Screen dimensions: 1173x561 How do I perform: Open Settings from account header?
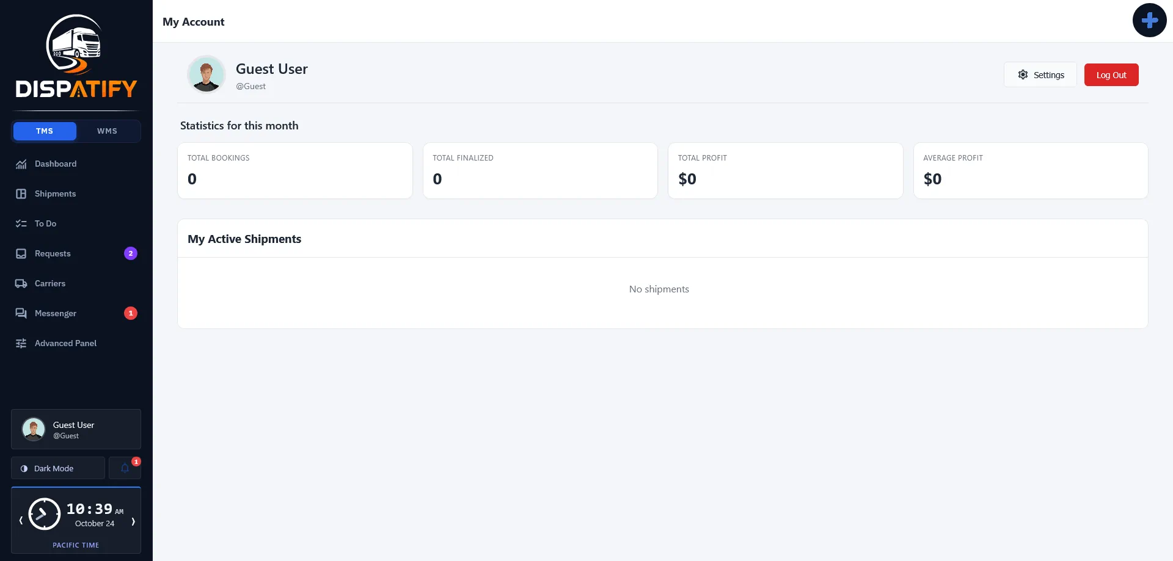coord(1040,74)
